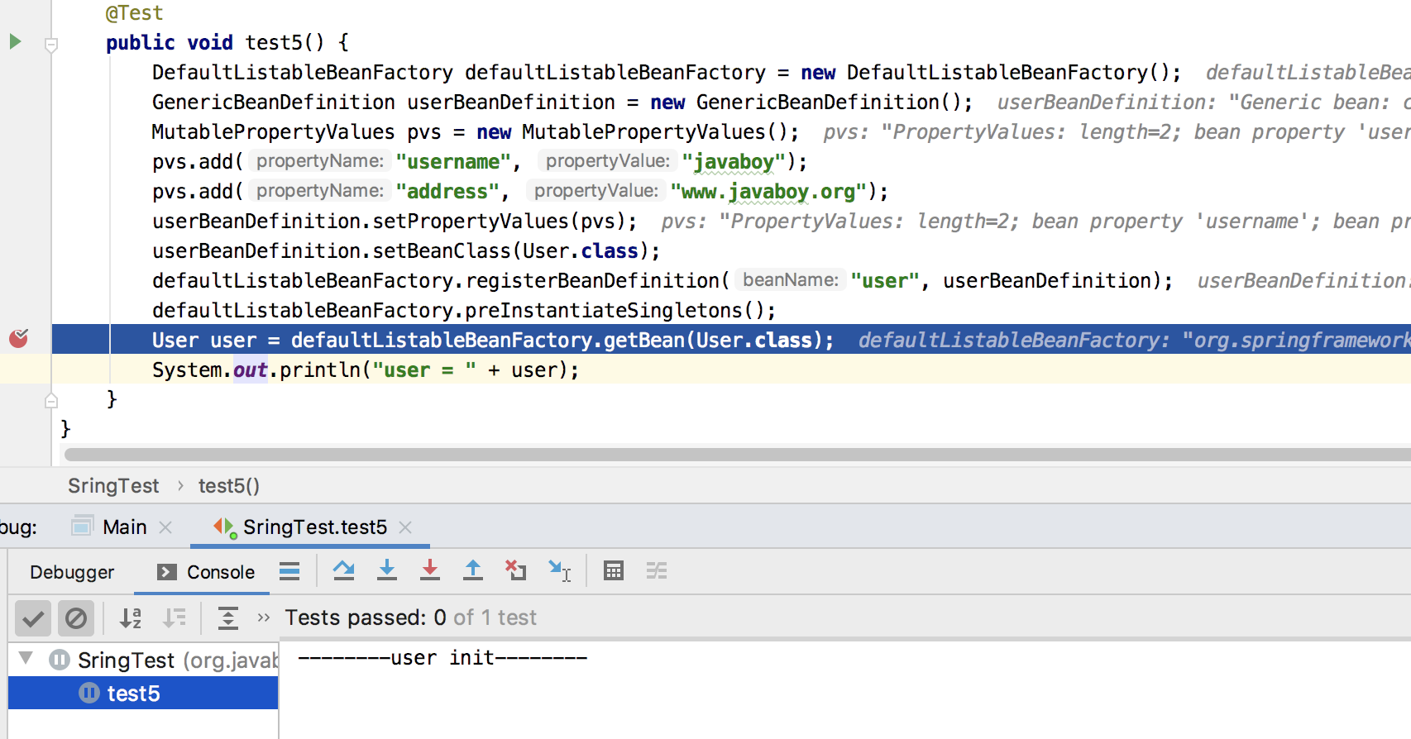Click the Run to Cursor button
This screenshot has width=1411, height=739.
pyautogui.click(x=560, y=570)
